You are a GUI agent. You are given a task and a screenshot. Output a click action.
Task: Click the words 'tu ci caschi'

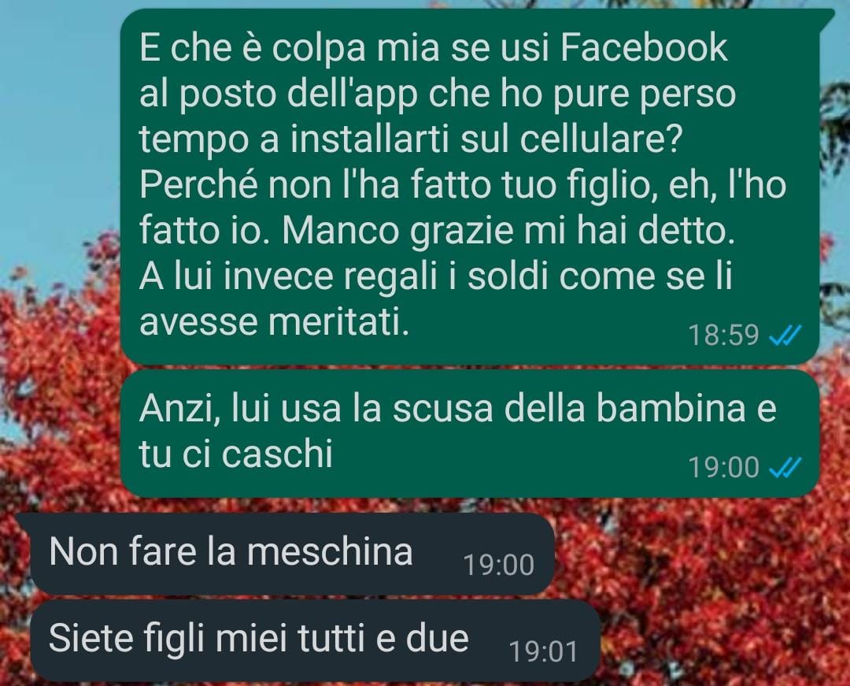[x=236, y=454]
